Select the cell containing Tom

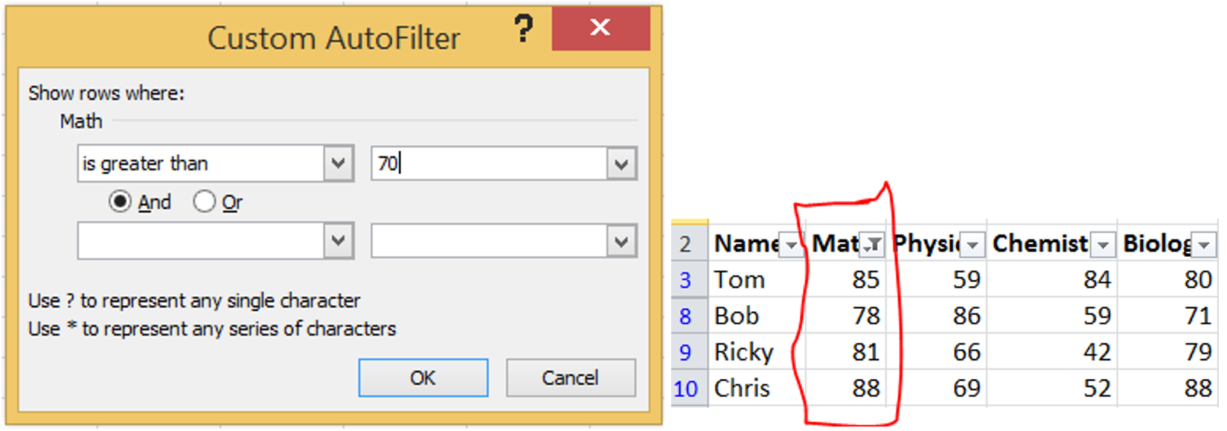[755, 280]
